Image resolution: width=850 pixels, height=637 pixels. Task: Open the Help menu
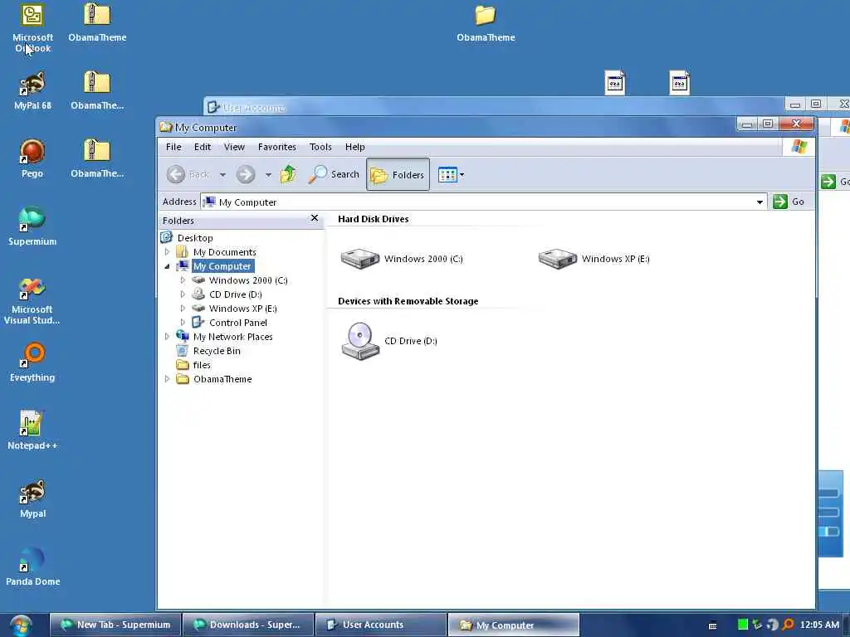tap(355, 147)
